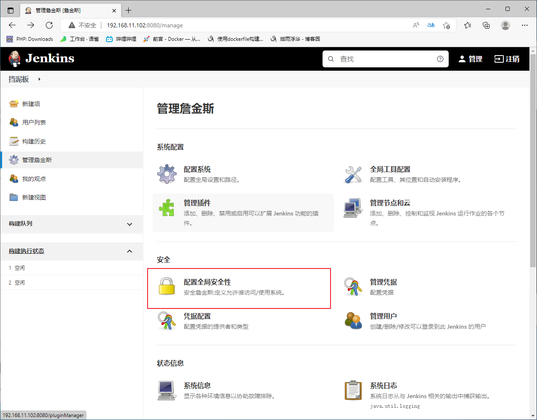Click the browser address bar URL
Screen dimensions: 537x420
145,25
